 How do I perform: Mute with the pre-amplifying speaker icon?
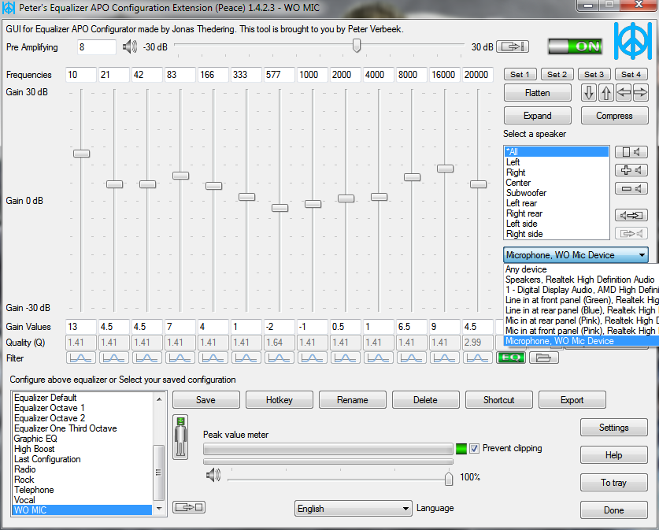click(130, 47)
